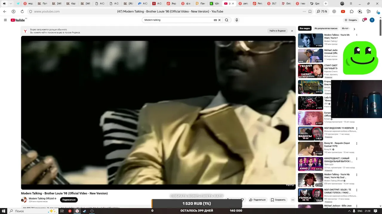Open a new browser tab

(326, 4)
